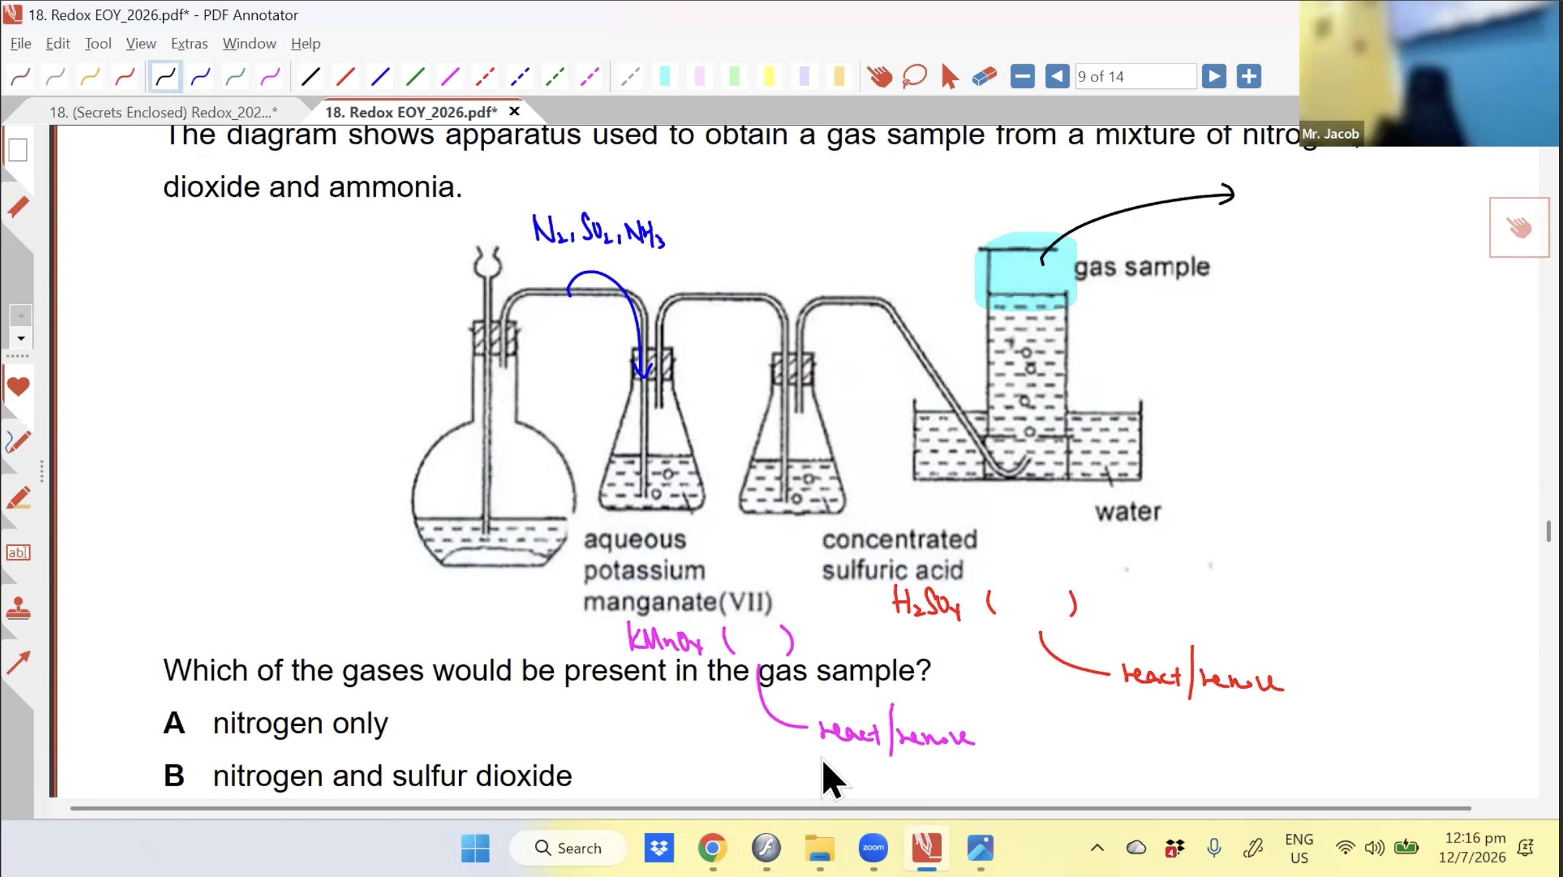
Task: Select the stamp tool
Action: pyautogui.click(x=18, y=609)
